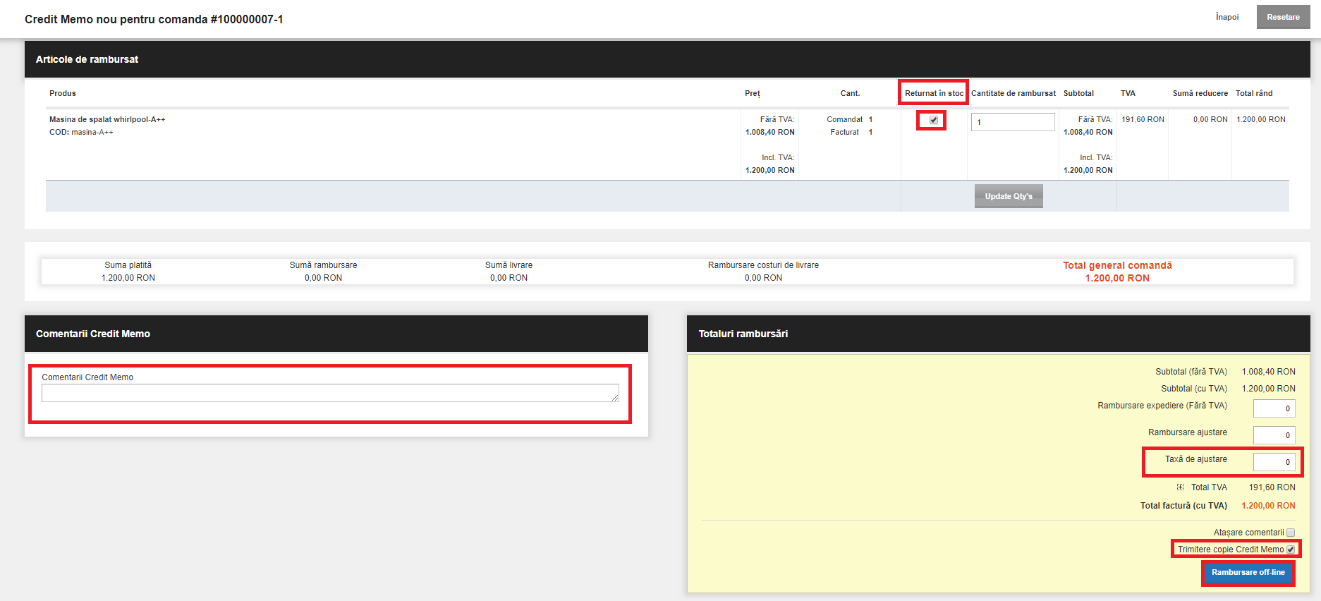Click the COD: masina-A++ text
Viewport: 1321px width, 601px height.
81,132
